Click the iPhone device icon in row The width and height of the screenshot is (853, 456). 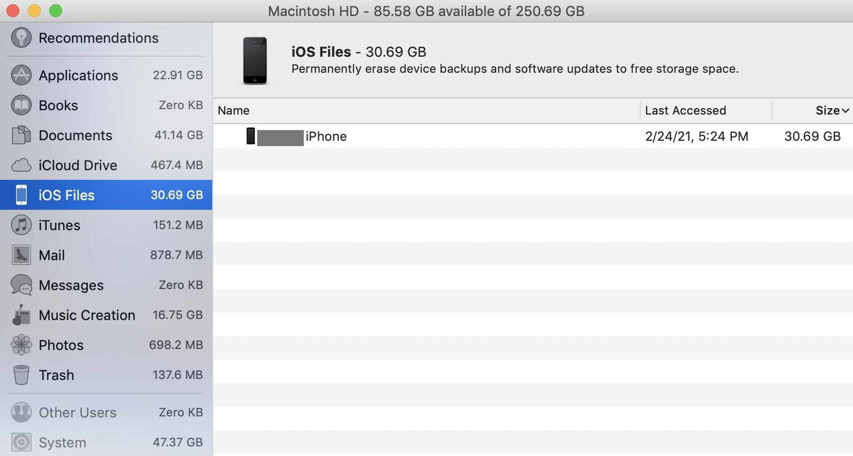coord(250,136)
